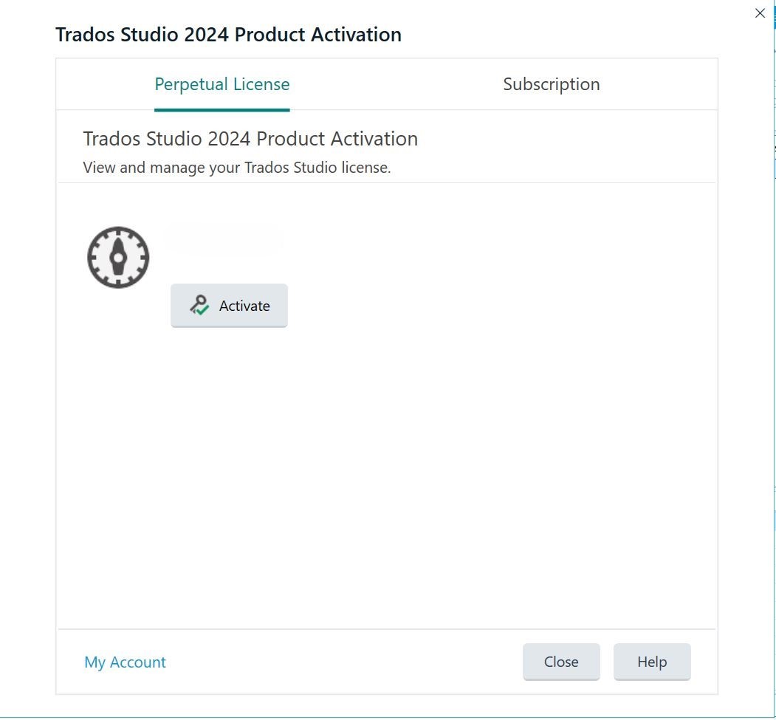Screen dimensions: 776x720
Task: Click the 'View and manage' description text
Action: pyautogui.click(x=236, y=168)
